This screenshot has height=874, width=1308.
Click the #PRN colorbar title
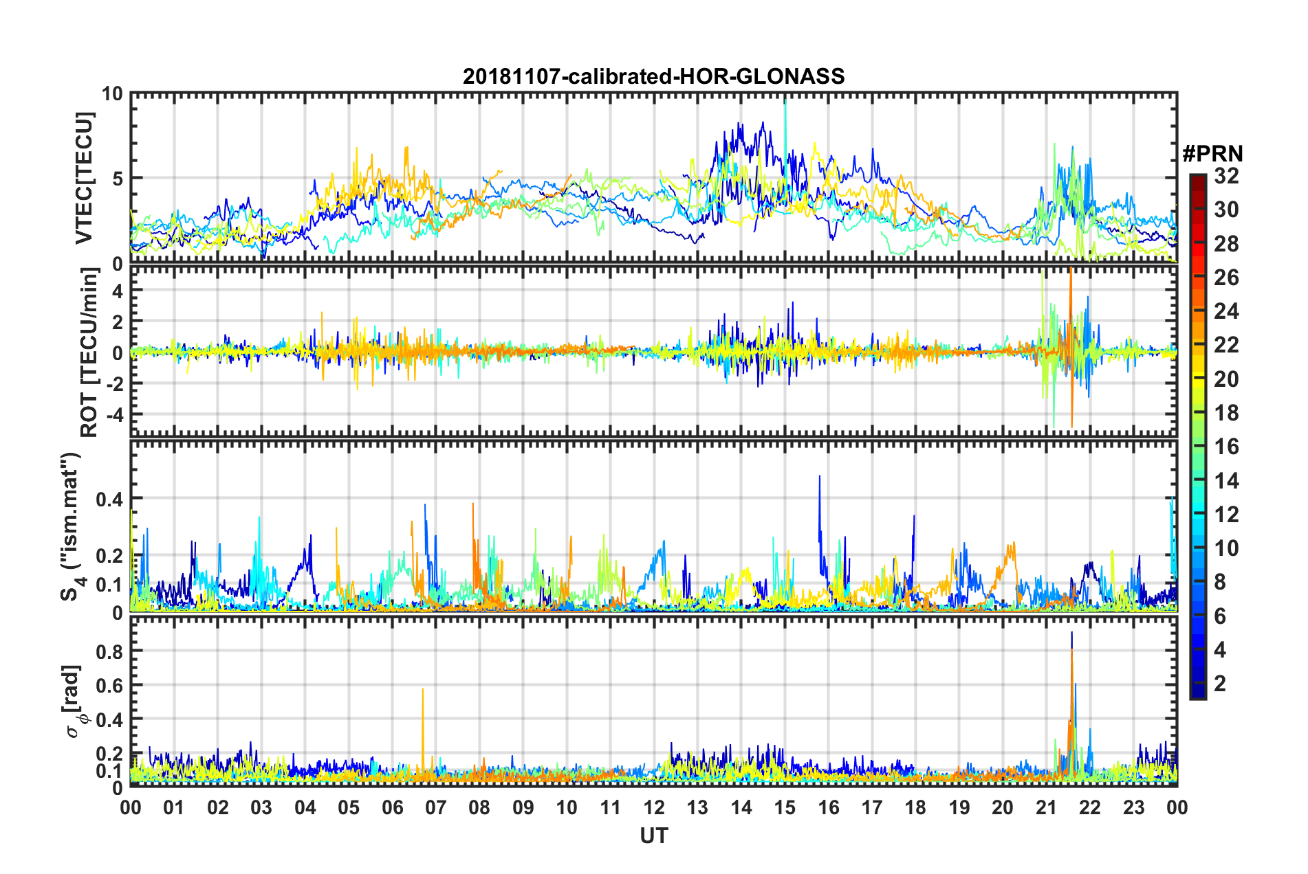pos(1212,153)
